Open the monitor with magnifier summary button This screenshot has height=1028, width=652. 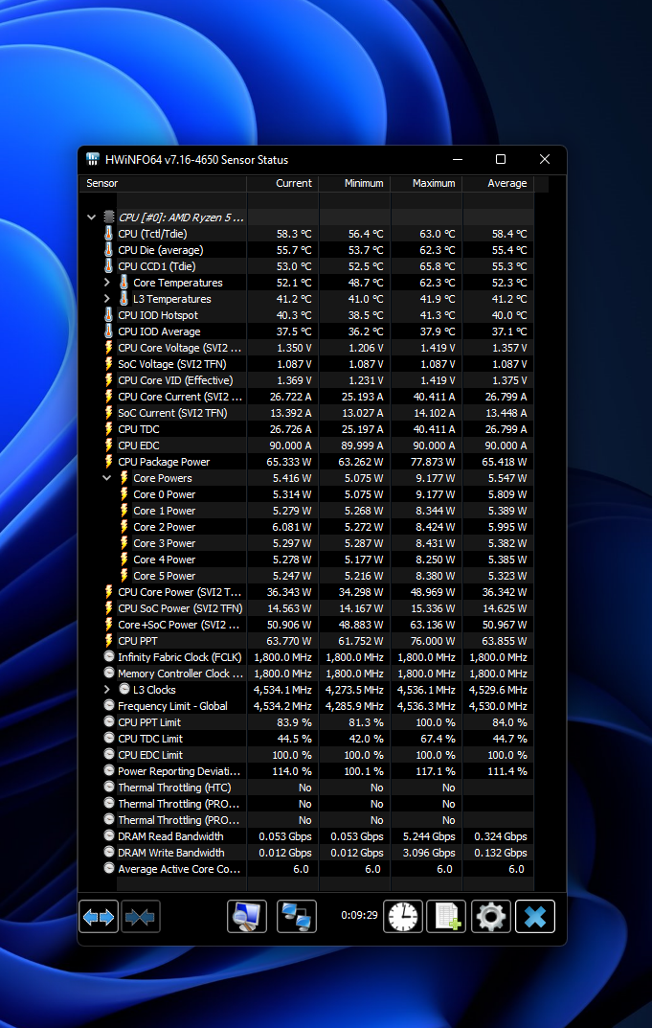click(x=247, y=916)
